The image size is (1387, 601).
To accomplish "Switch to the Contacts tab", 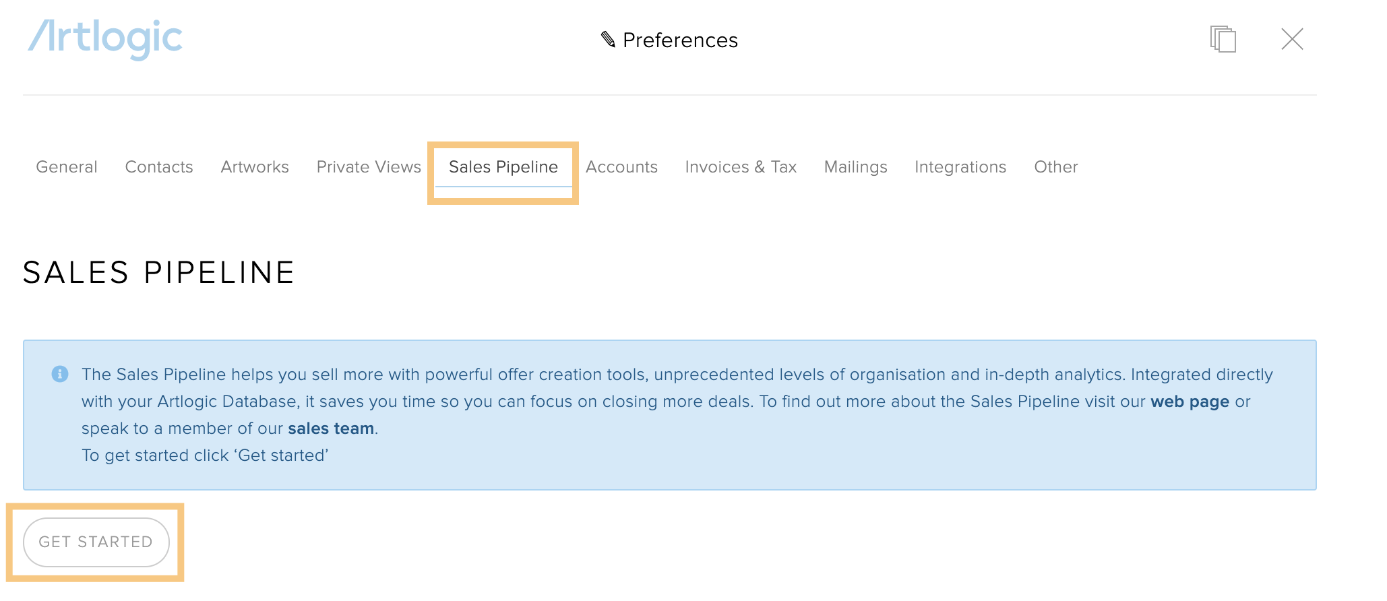I will pos(159,167).
